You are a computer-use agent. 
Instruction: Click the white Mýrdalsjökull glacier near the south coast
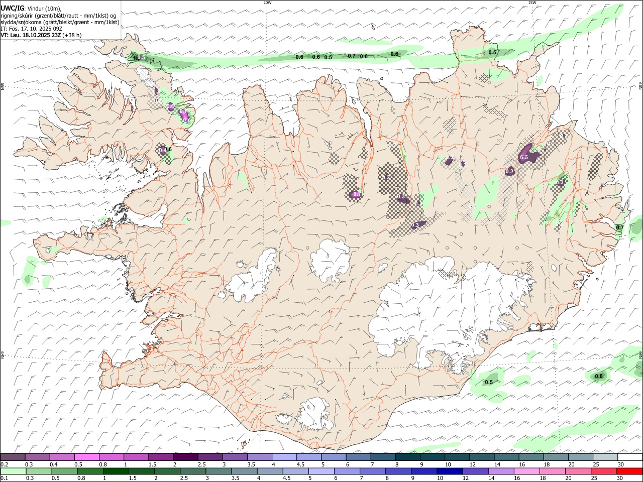314,415
